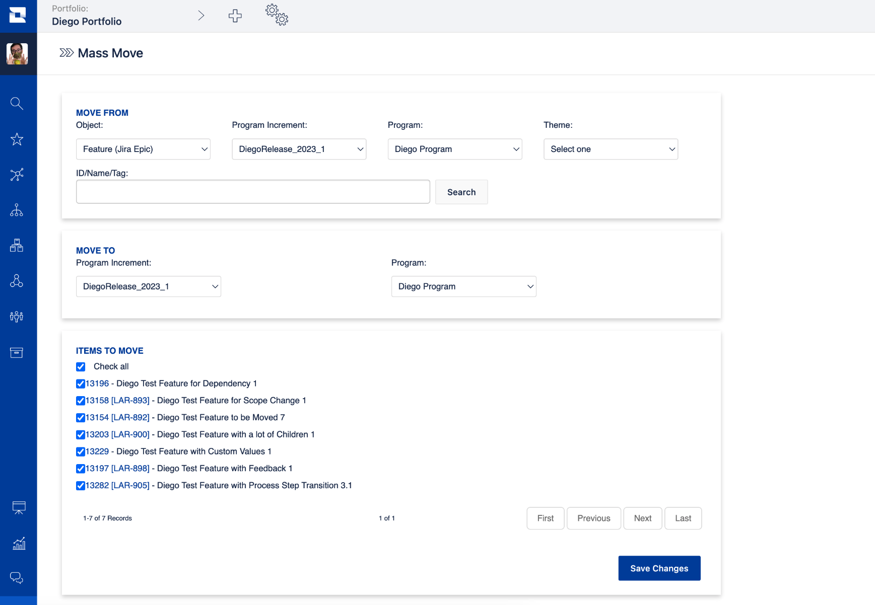Image resolution: width=875 pixels, height=605 pixels.
Task: Open the reports chart sidebar icon
Action: (x=19, y=543)
